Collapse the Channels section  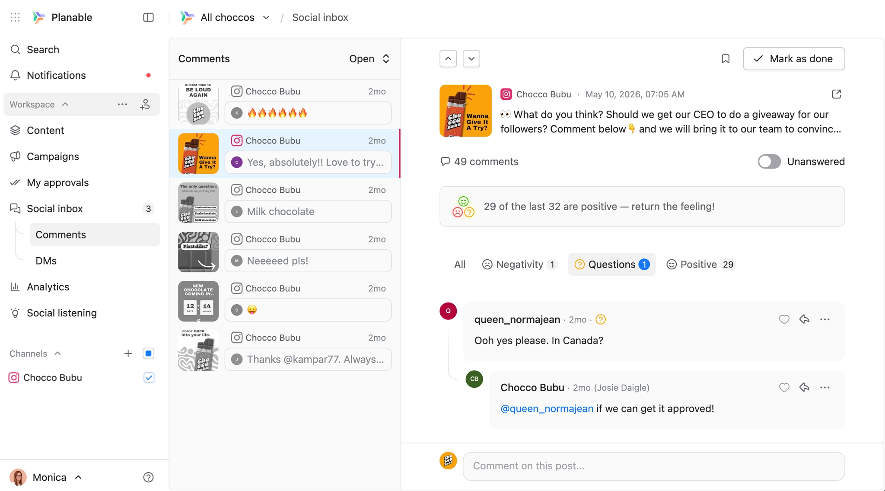coord(57,354)
